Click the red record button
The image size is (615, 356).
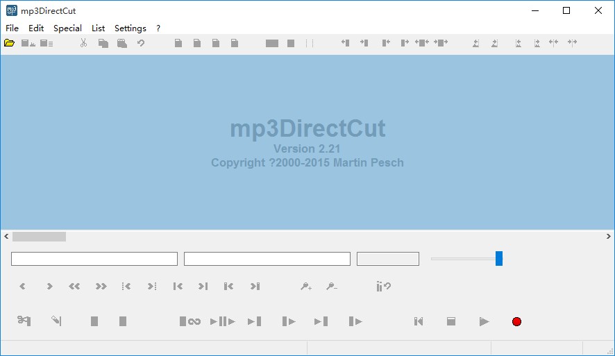coord(516,321)
